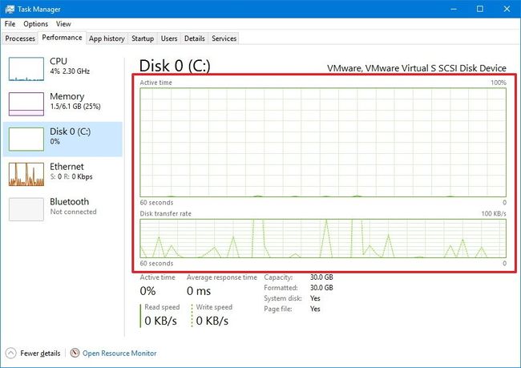Click the Task Manager title bar icon
This screenshot has height=368, width=521.
click(x=10, y=9)
